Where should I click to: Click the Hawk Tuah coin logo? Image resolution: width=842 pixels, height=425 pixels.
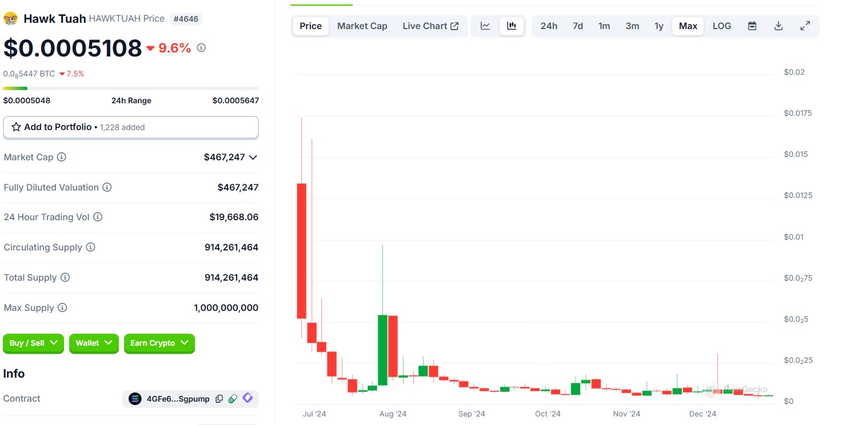coord(10,19)
